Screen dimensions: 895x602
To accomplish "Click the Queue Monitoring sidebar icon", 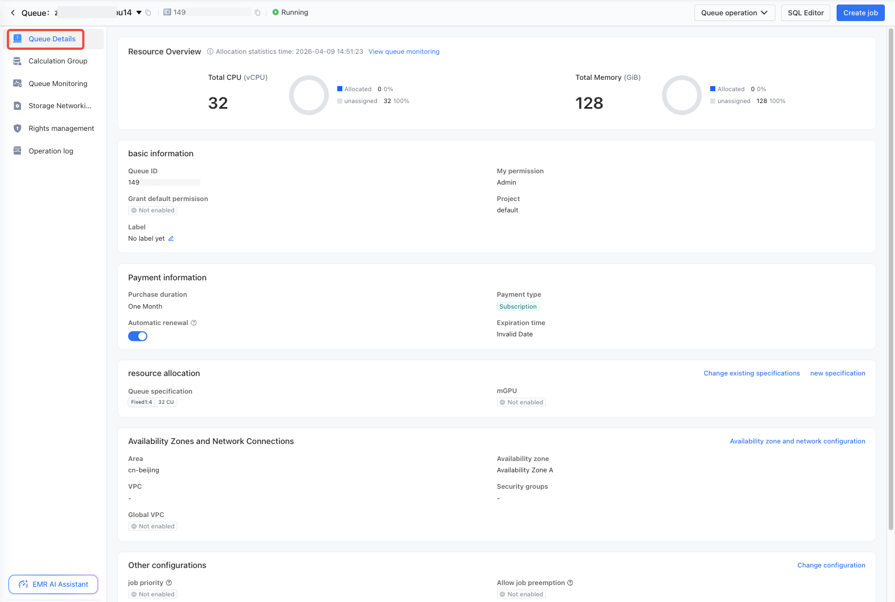I will [18, 83].
